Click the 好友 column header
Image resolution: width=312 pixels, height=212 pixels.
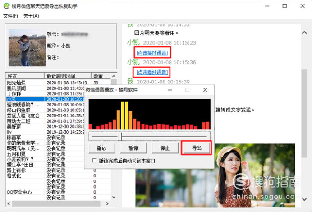click(x=25, y=76)
